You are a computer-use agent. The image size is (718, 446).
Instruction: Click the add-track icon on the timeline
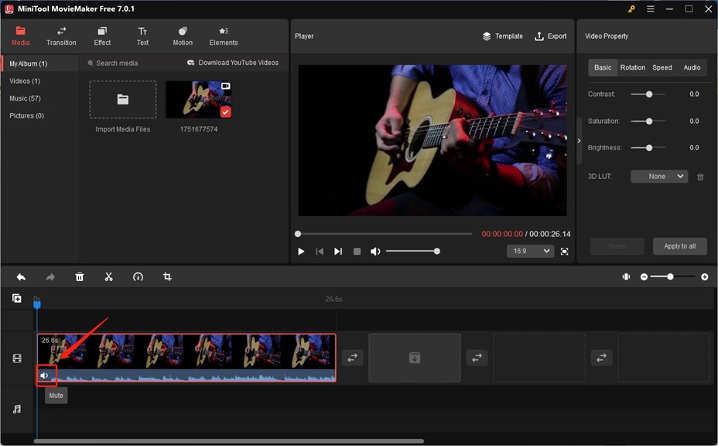(16, 297)
